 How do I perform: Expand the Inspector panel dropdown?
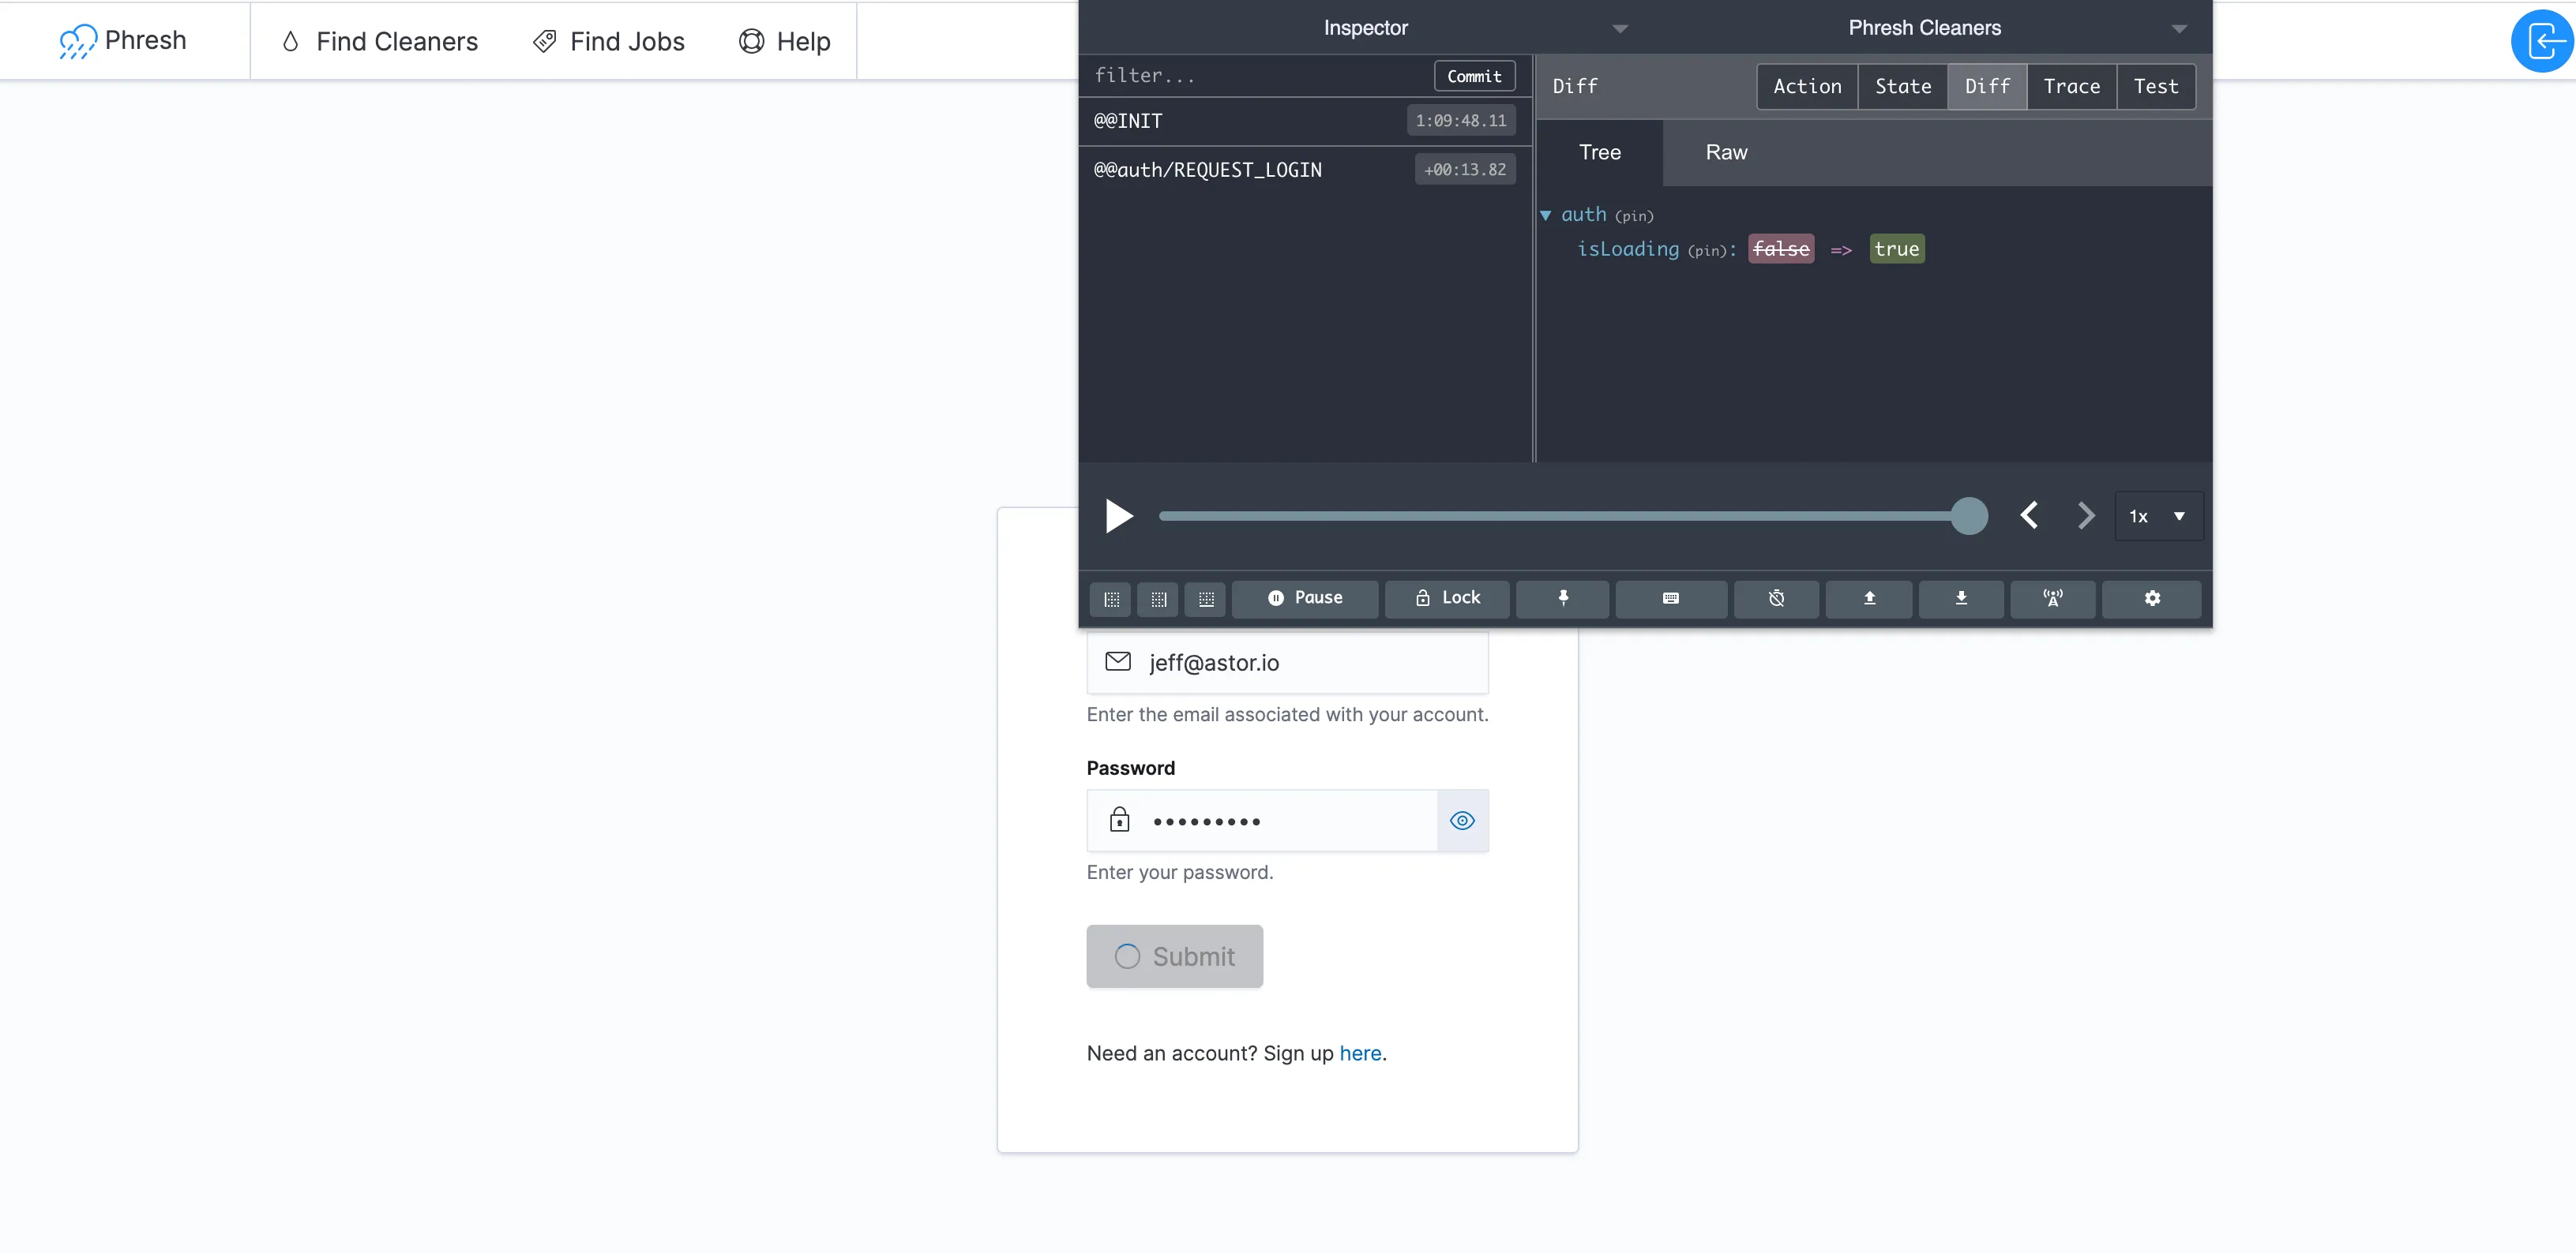point(1620,28)
